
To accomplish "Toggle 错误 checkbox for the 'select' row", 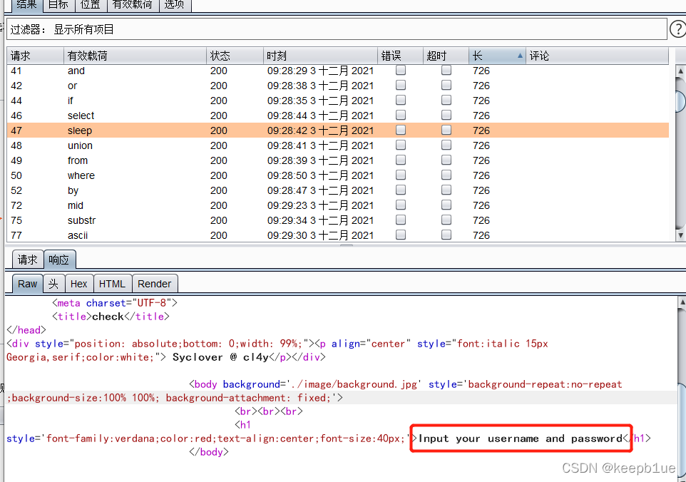I will pos(400,115).
